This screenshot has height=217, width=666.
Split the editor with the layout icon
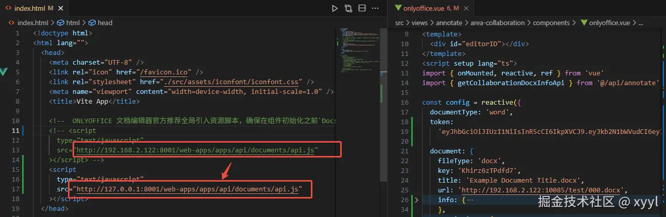pyautogui.click(x=362, y=8)
